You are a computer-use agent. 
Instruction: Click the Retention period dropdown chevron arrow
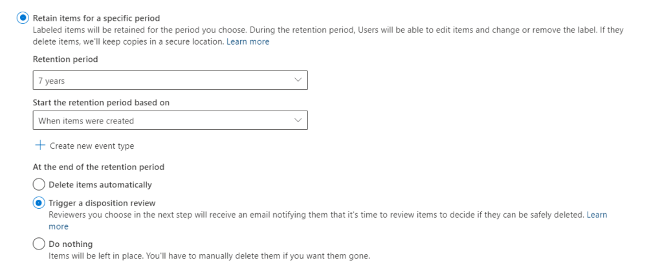point(298,80)
